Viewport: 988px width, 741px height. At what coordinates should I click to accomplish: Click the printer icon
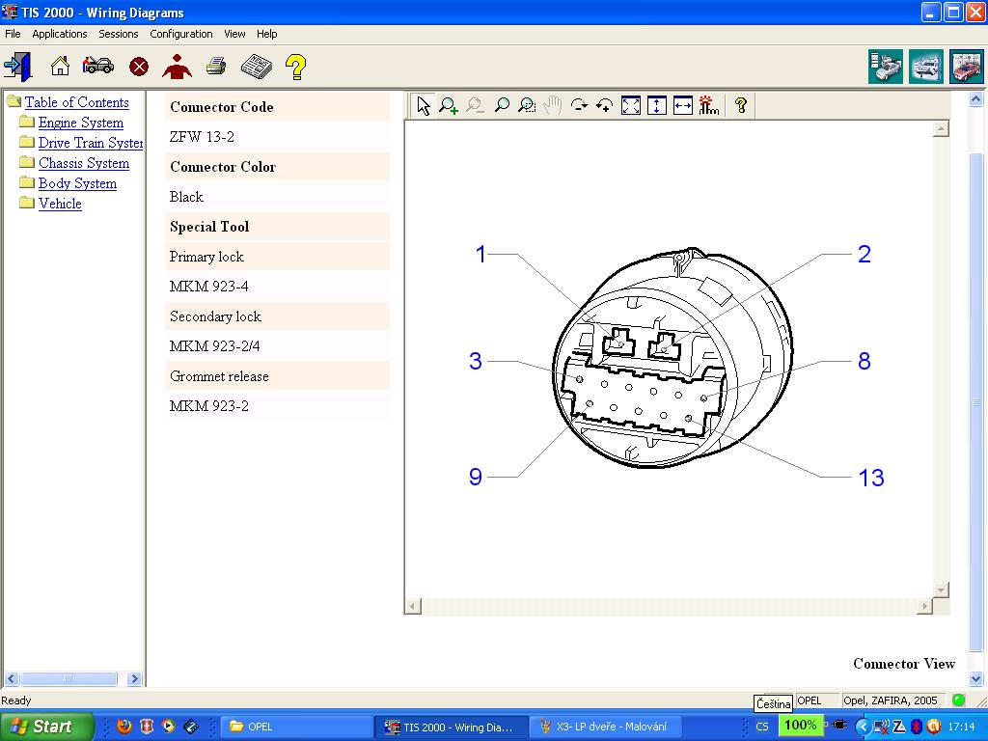pyautogui.click(x=216, y=67)
